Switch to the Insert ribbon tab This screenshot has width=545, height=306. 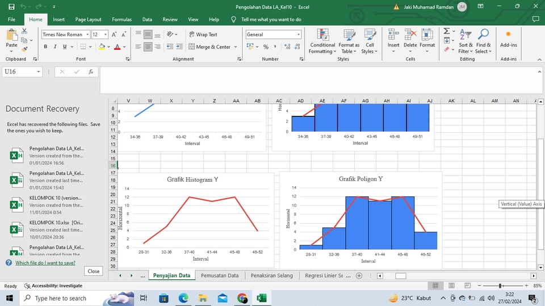point(58,19)
